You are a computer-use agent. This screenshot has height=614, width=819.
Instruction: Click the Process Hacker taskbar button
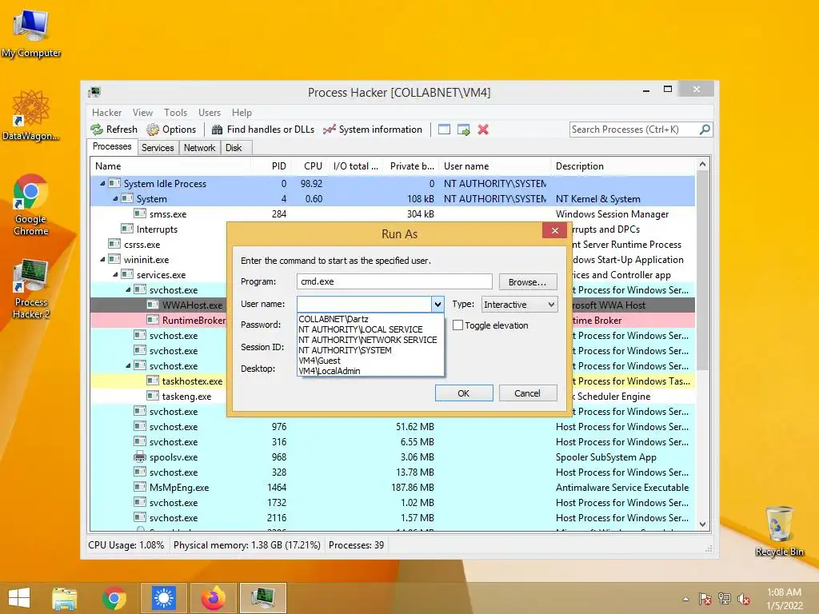(x=262, y=598)
